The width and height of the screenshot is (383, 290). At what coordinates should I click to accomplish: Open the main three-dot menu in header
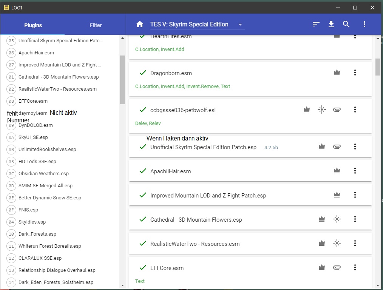point(364,24)
